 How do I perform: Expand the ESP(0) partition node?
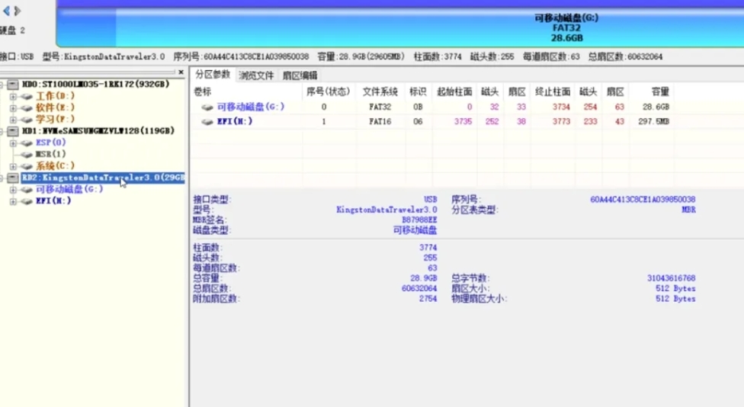(13, 143)
